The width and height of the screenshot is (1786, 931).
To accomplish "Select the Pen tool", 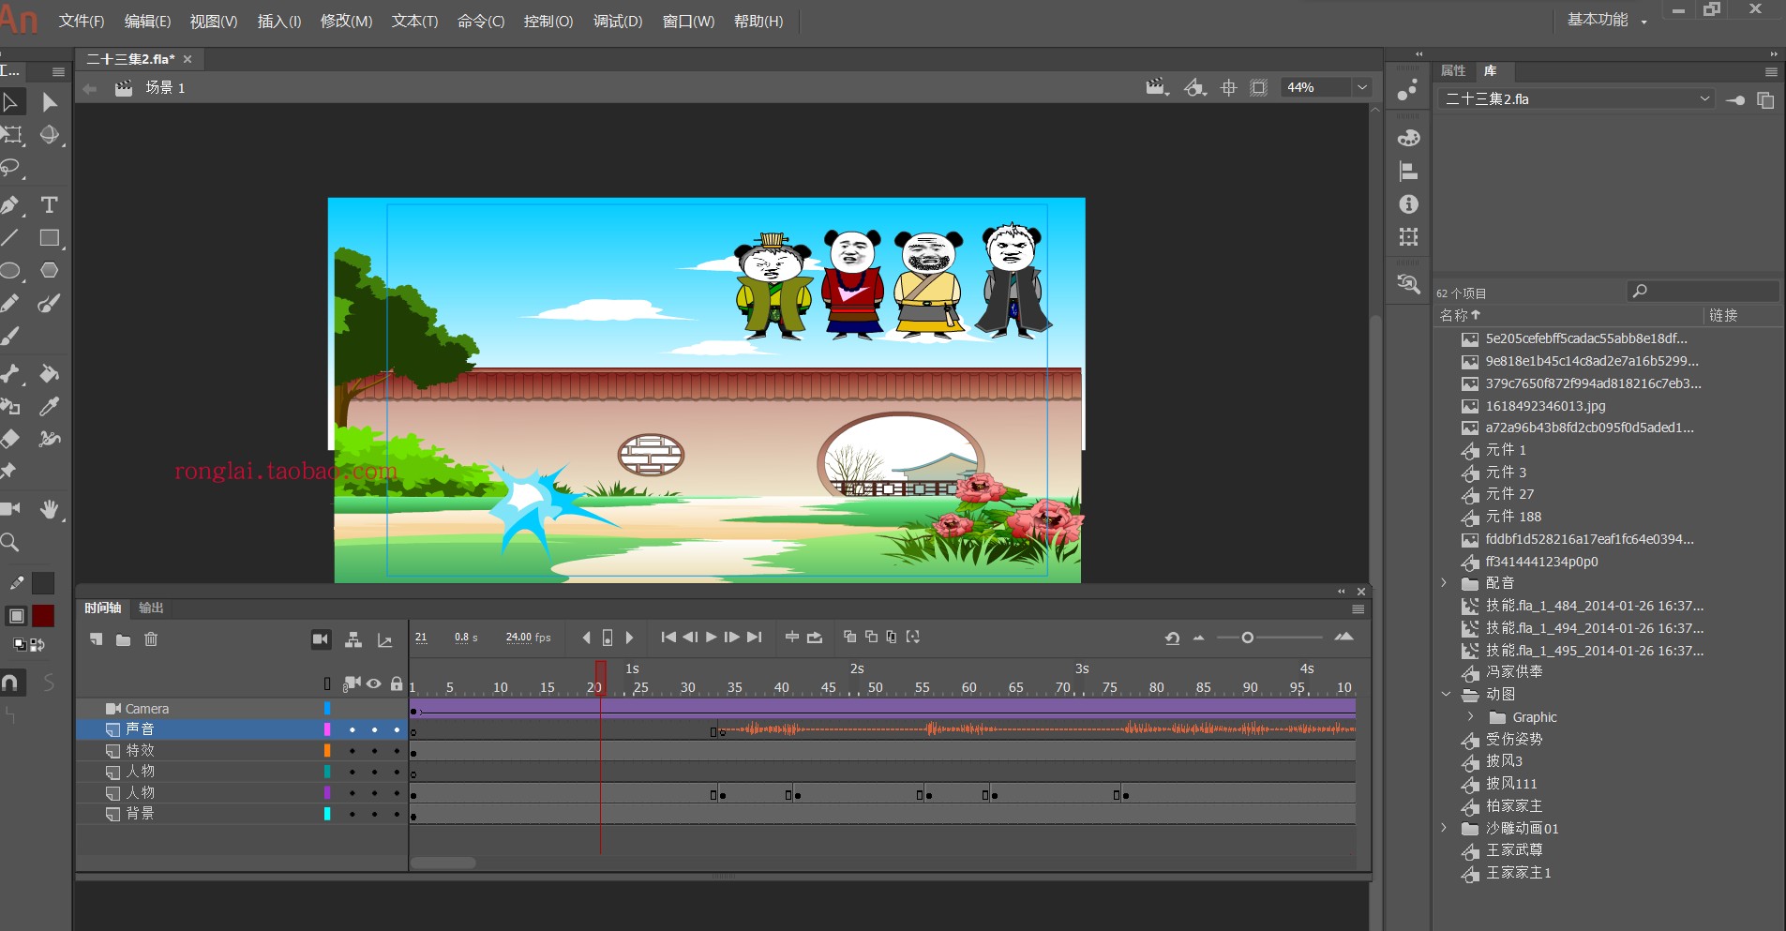I will (x=10, y=204).
